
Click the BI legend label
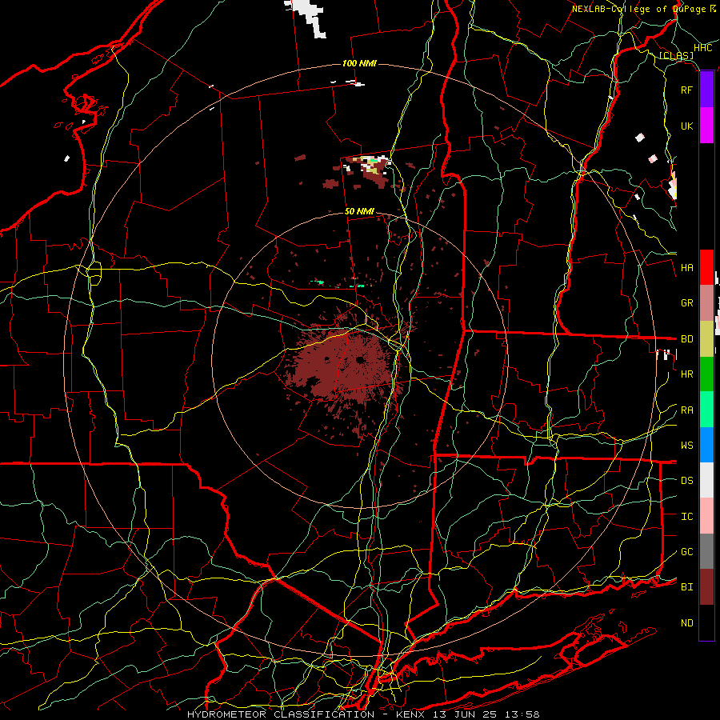(687, 587)
